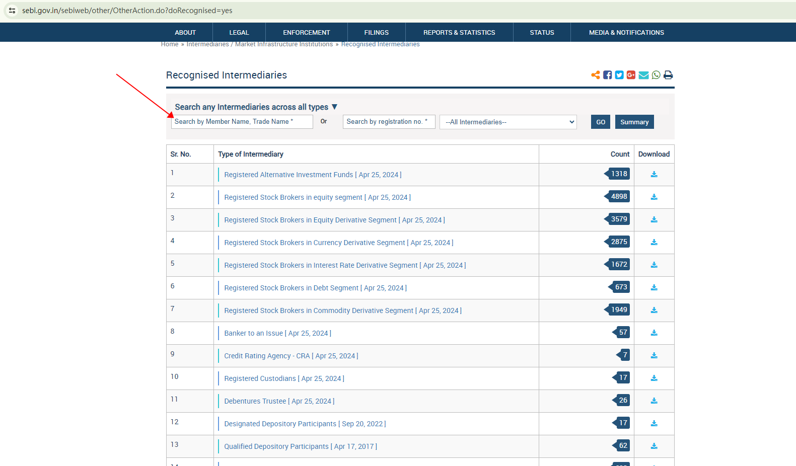Open the Media & Notifications menu
This screenshot has width=796, height=466.
point(626,32)
